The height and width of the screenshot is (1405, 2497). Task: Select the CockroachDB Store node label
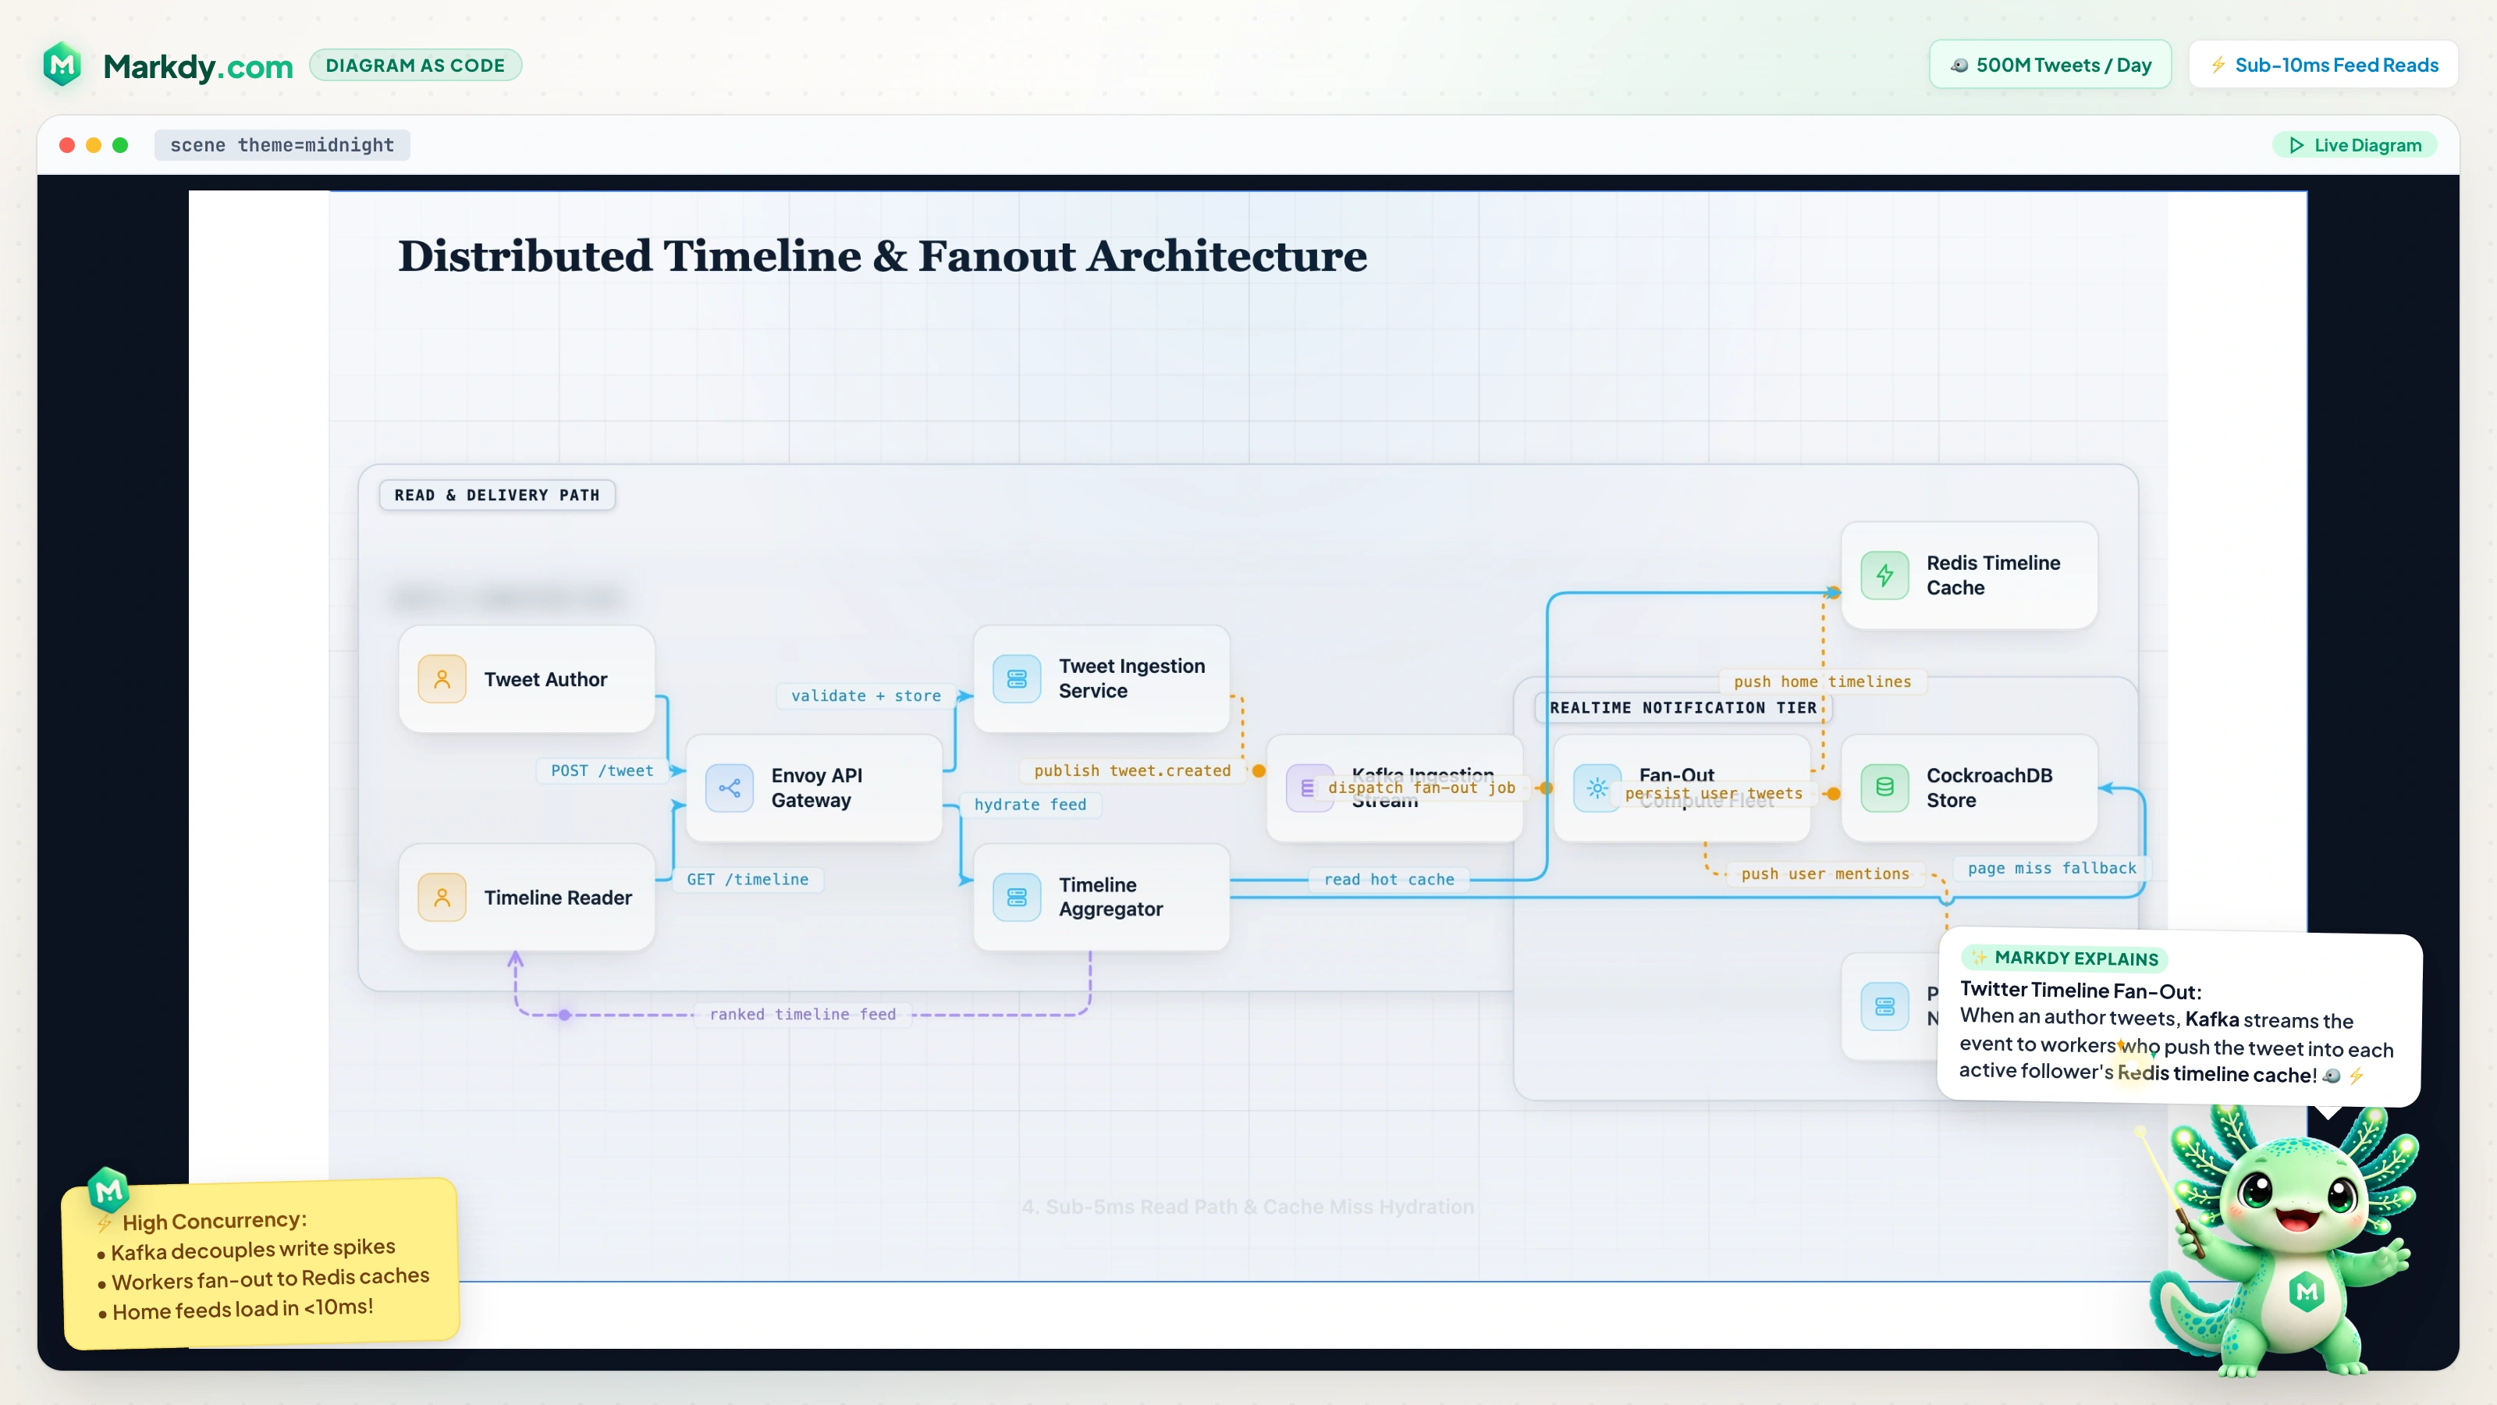(x=1989, y=788)
